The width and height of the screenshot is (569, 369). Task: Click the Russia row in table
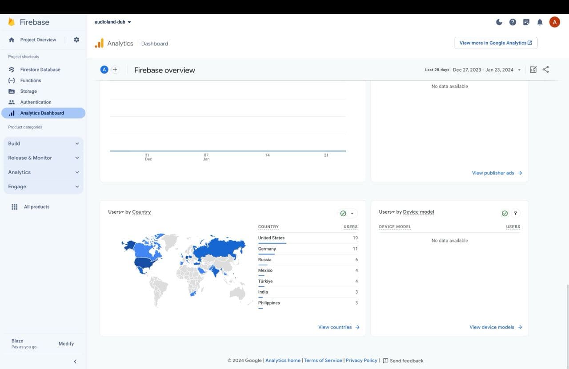click(308, 260)
